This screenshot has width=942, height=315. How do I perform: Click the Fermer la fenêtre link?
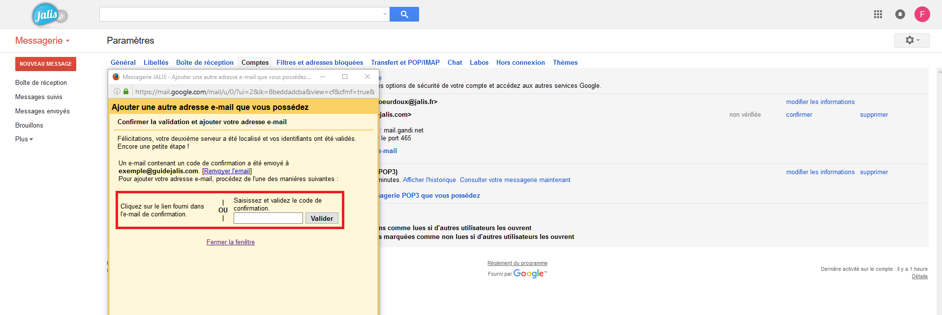click(x=230, y=242)
